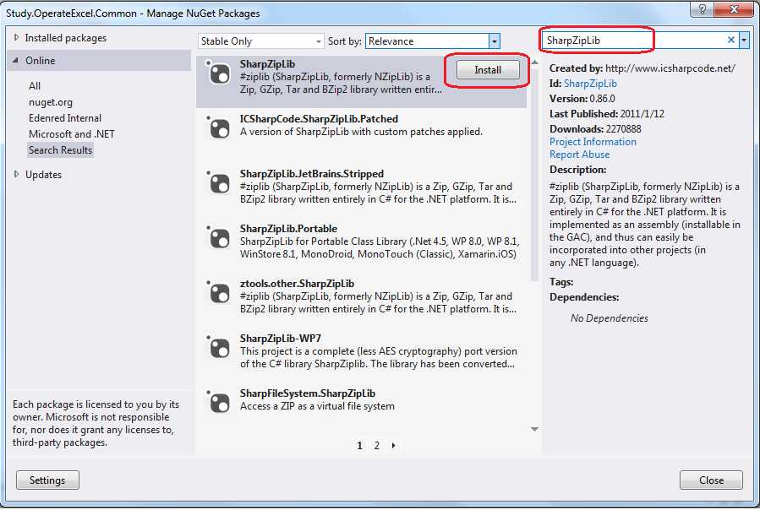The image size is (760, 510).
Task: Click scroll up arrow of package list
Action: point(534,62)
